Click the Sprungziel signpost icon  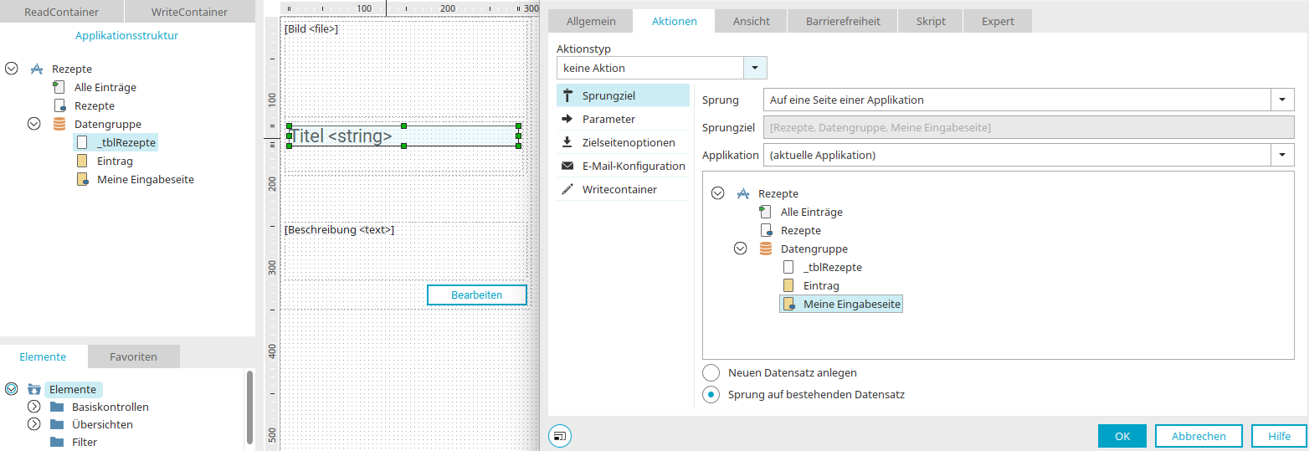pos(567,95)
